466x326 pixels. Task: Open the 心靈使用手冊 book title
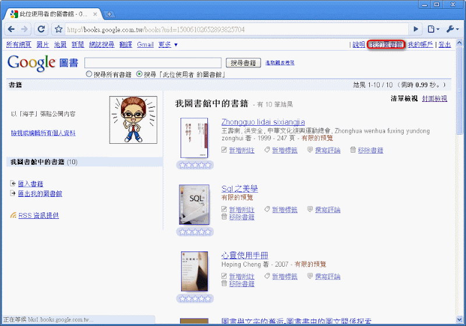point(245,256)
